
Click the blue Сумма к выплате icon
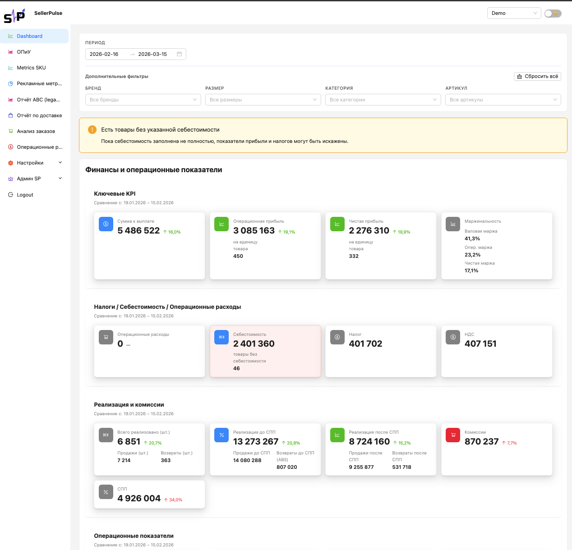point(106,224)
